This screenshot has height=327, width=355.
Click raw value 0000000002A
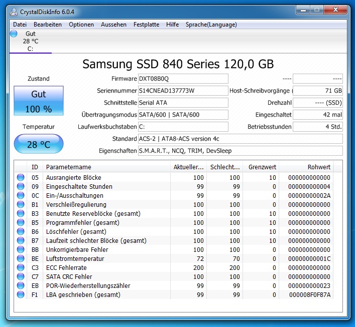pos(309,196)
